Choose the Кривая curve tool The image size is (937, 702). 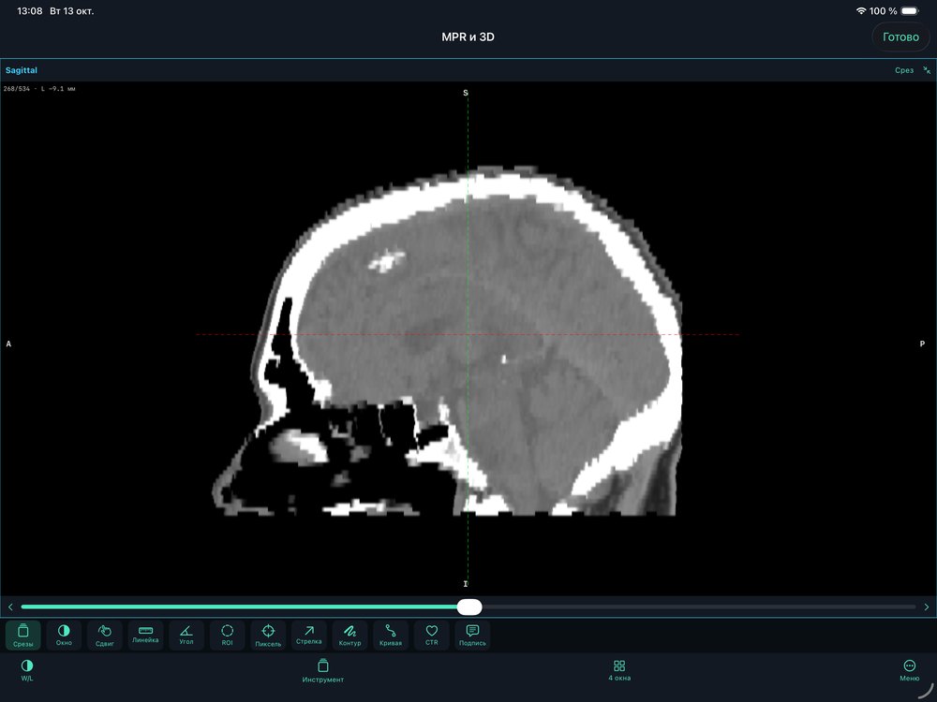391,636
